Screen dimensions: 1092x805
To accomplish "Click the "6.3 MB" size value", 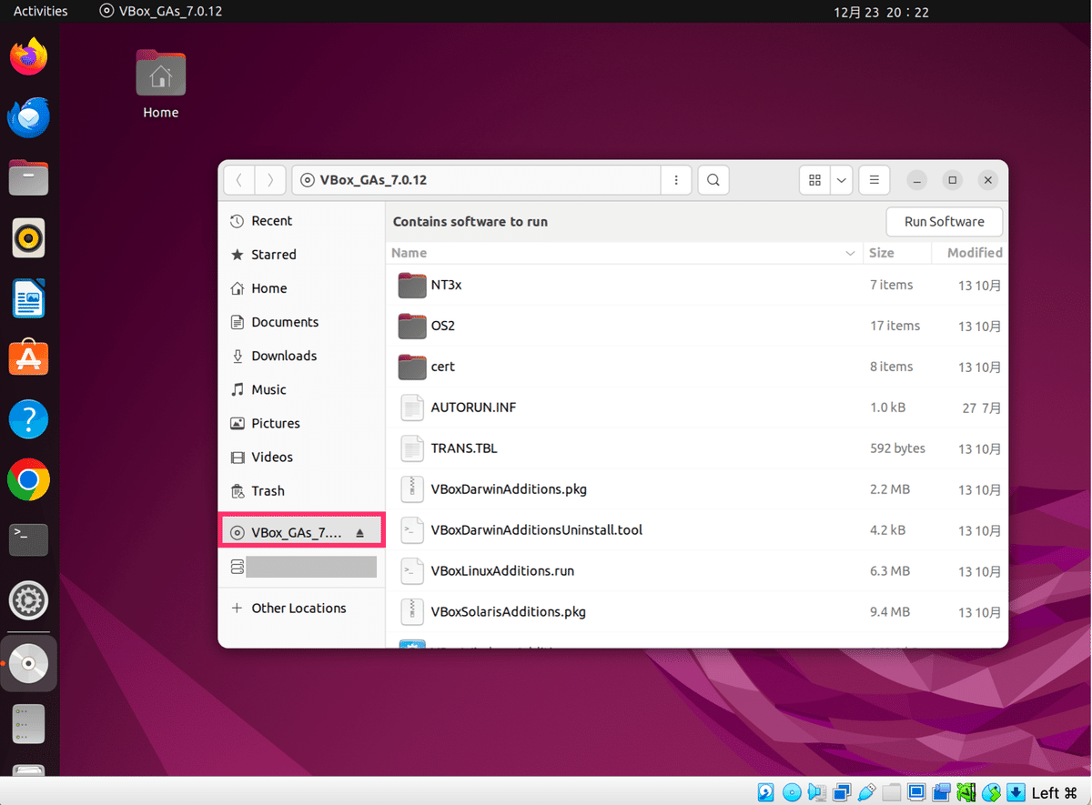I will click(x=889, y=571).
